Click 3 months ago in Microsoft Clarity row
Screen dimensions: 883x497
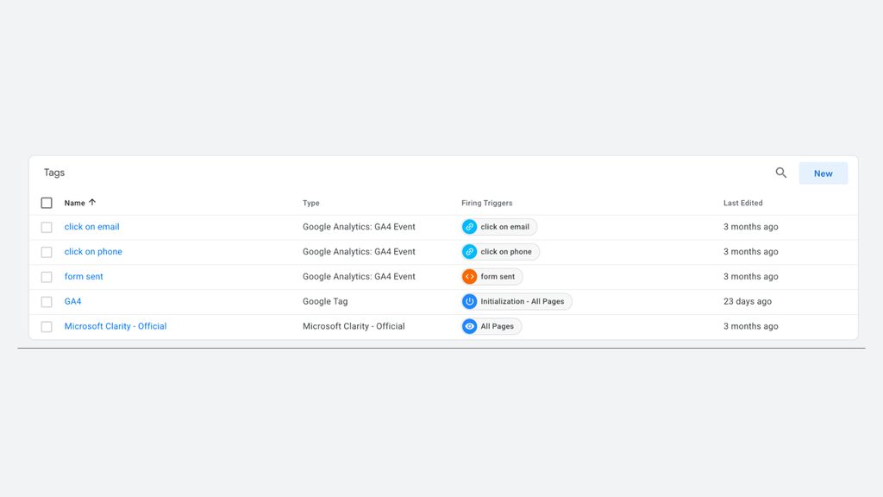[x=751, y=325]
